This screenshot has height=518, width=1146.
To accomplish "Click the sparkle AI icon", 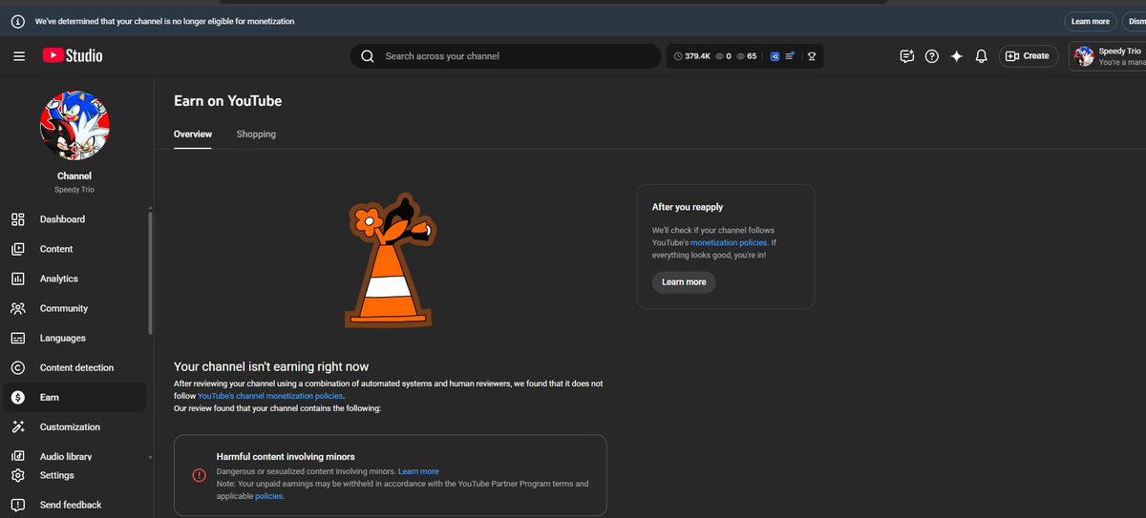I will point(957,56).
